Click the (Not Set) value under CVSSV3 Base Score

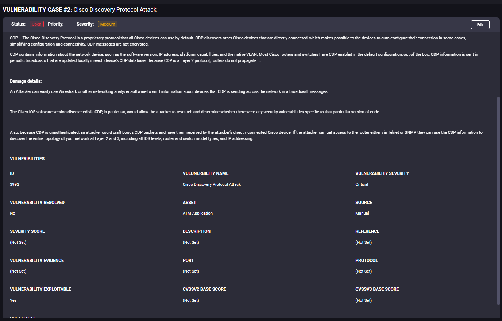tap(364, 300)
